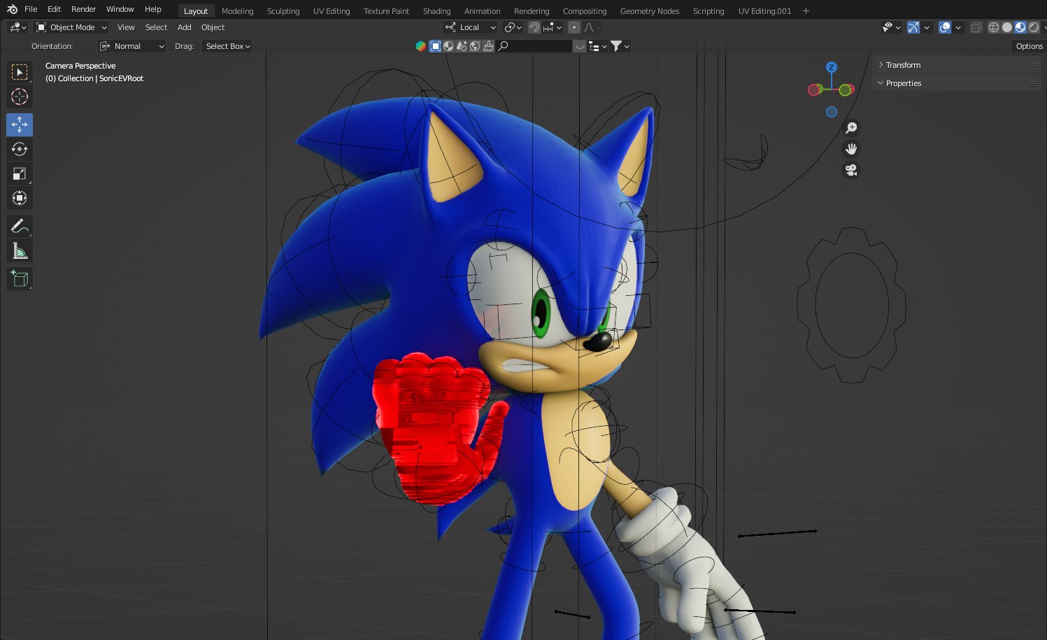The width and height of the screenshot is (1047, 640).
Task: Choose the Move tool in toolbar
Action: coord(20,125)
